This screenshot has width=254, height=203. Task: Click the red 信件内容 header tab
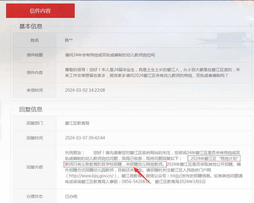pos(40,11)
